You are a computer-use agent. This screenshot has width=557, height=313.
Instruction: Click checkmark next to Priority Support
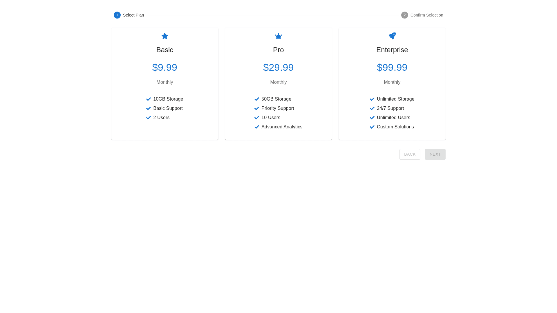[256, 108]
